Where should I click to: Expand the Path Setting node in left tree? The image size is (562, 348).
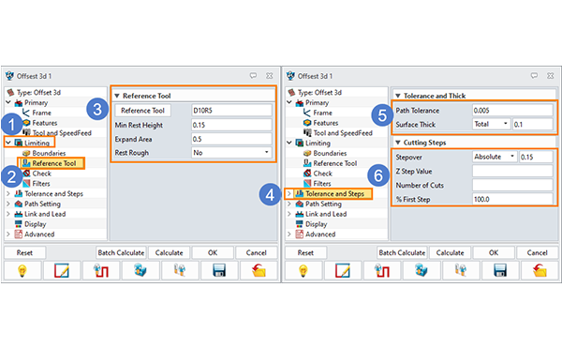tap(8, 204)
